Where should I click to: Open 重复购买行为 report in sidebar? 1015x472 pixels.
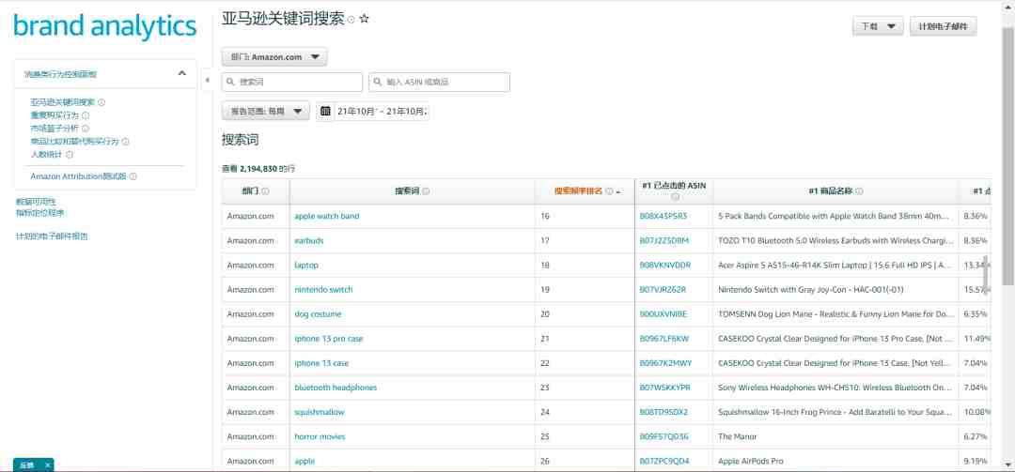pyautogui.click(x=55, y=115)
